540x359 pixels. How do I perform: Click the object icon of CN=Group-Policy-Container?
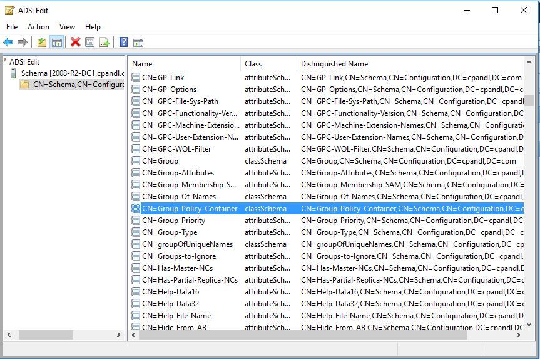pyautogui.click(x=136, y=209)
